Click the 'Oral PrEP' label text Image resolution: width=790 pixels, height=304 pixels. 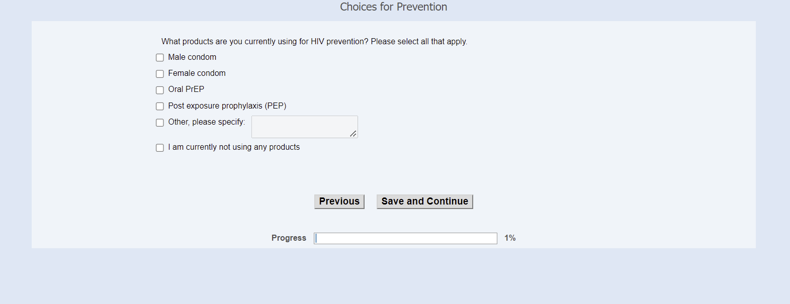[x=186, y=89]
